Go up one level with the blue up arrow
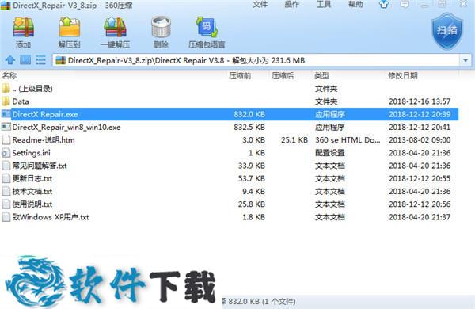 click(x=10, y=60)
